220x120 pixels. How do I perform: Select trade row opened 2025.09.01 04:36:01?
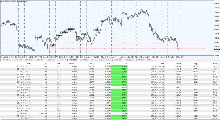pos(109,85)
